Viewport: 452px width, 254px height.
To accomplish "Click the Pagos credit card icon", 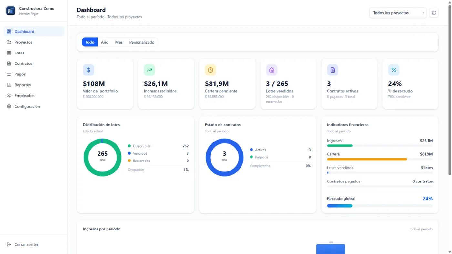I will 9,74.
